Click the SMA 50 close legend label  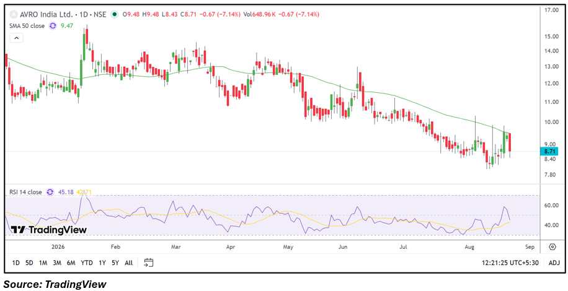(27, 25)
